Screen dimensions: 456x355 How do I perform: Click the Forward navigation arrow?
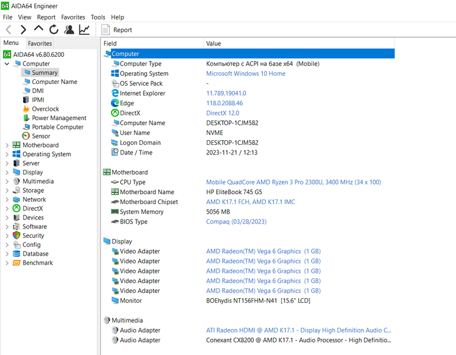tap(23, 30)
